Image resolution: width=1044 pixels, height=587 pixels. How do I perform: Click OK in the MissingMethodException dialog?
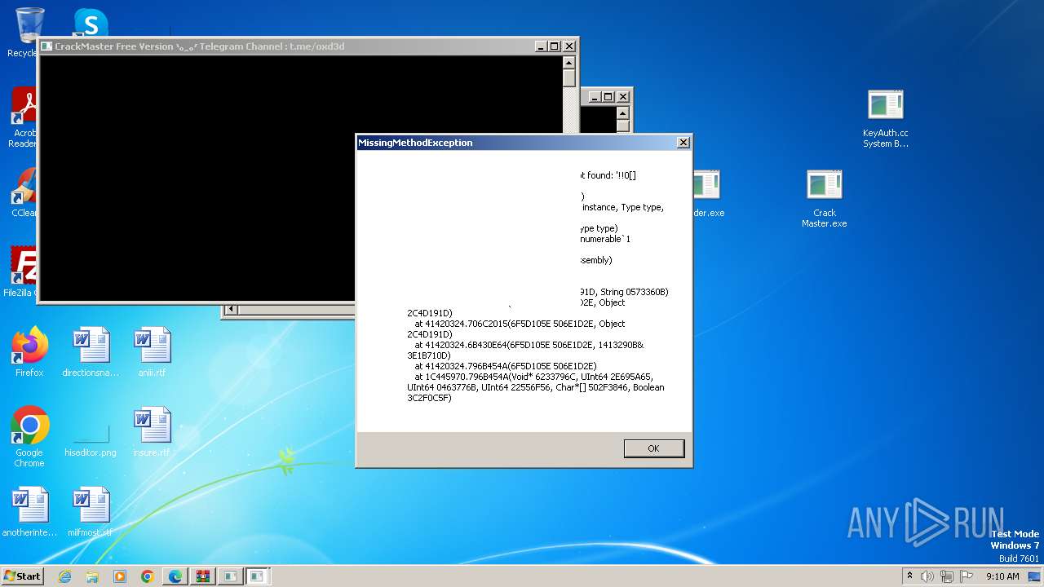[x=654, y=448]
